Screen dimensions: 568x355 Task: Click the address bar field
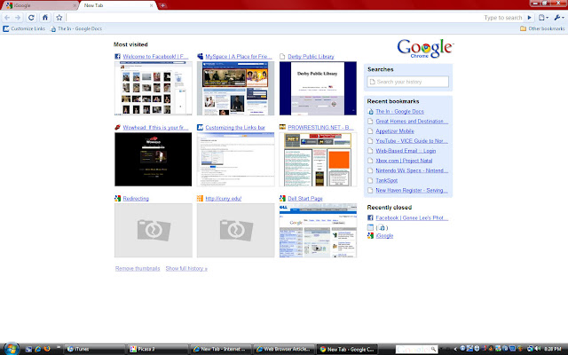[275, 18]
